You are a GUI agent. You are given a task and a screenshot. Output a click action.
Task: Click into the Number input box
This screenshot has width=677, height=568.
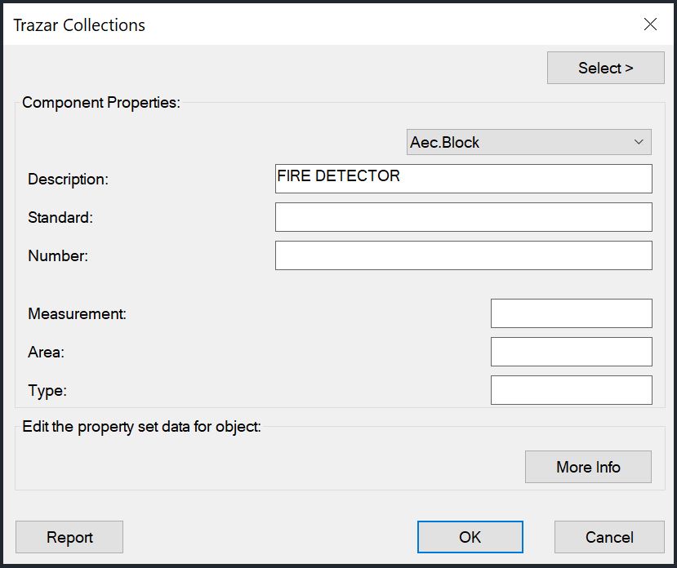463,255
